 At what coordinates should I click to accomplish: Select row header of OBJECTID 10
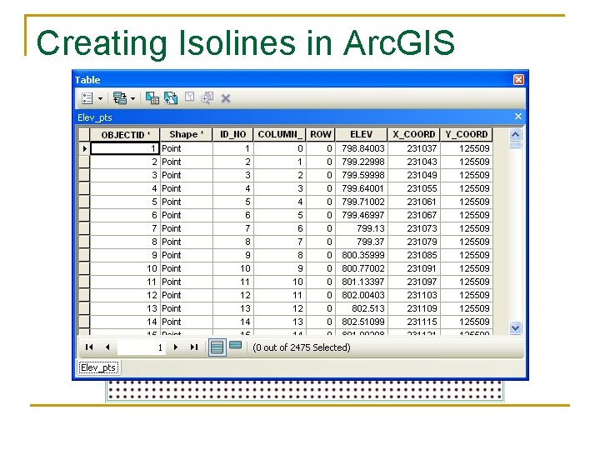click(84, 268)
